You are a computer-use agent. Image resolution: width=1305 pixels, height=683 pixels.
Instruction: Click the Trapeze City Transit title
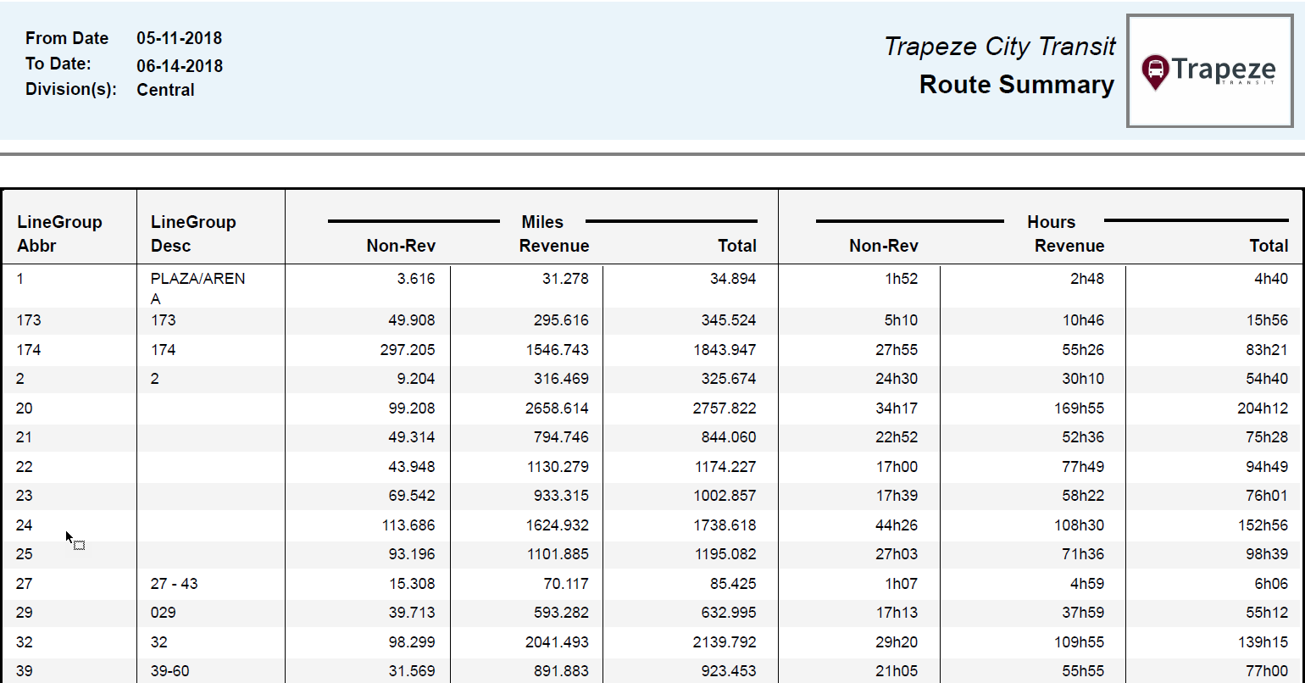[x=1000, y=46]
